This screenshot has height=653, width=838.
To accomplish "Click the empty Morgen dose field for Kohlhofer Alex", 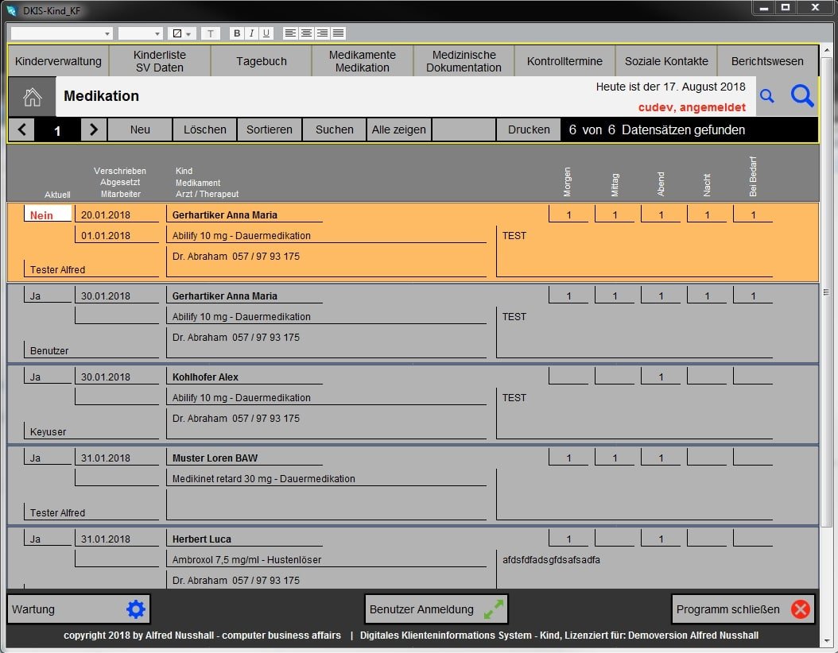I will pyautogui.click(x=568, y=376).
